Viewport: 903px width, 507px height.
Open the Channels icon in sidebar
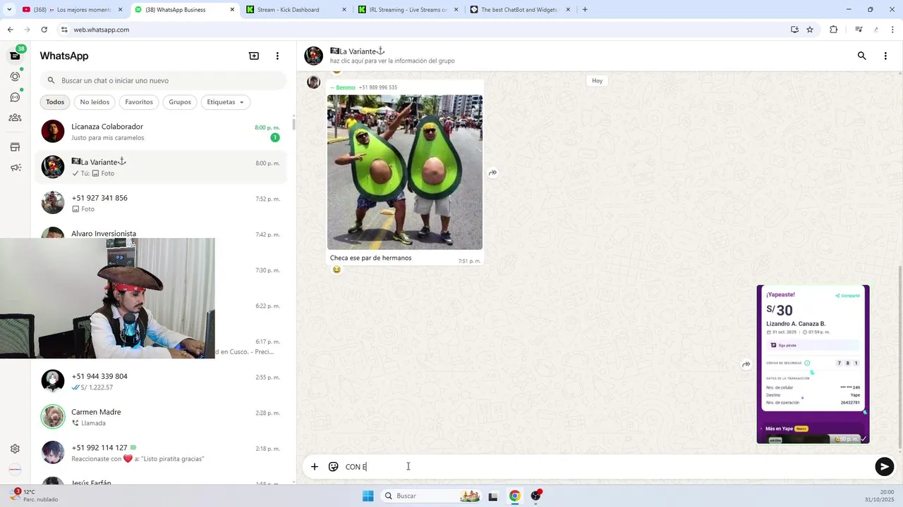click(x=15, y=97)
